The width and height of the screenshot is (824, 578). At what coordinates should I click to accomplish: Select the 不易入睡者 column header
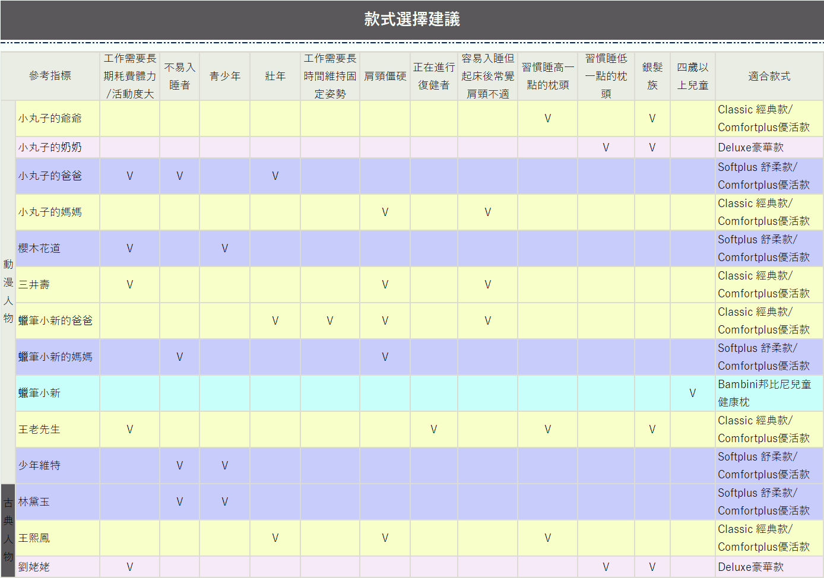click(x=179, y=76)
